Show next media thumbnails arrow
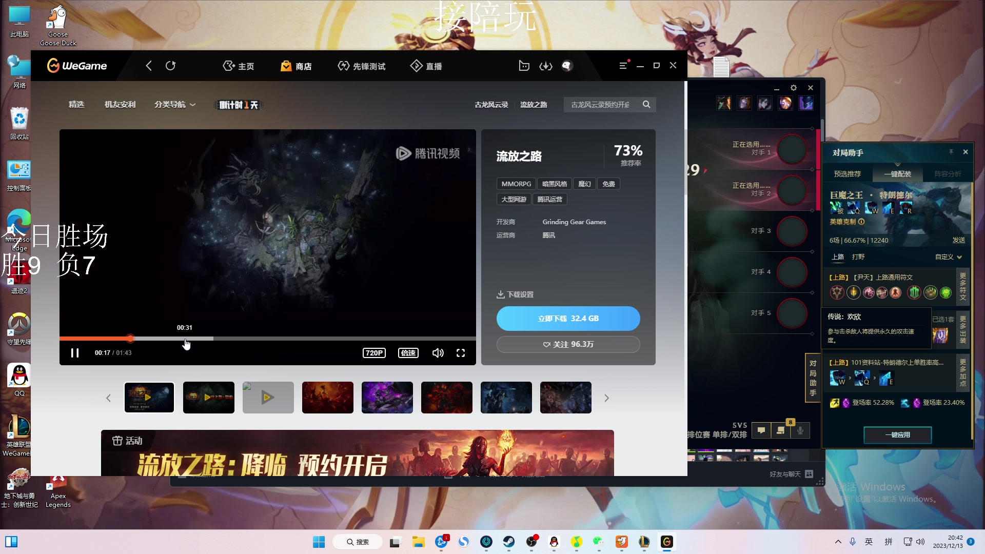 tap(606, 398)
